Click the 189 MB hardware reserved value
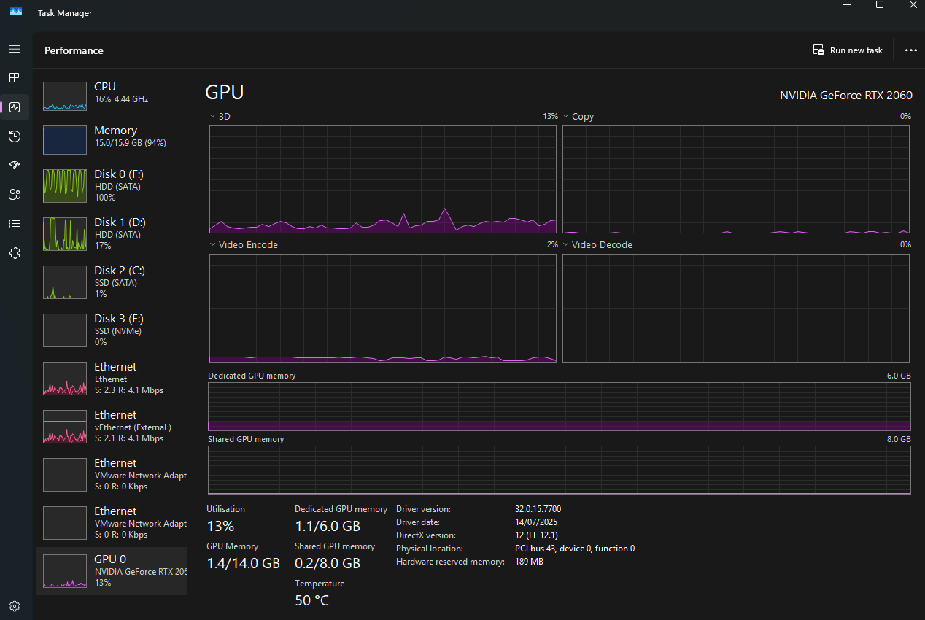 pyautogui.click(x=529, y=562)
